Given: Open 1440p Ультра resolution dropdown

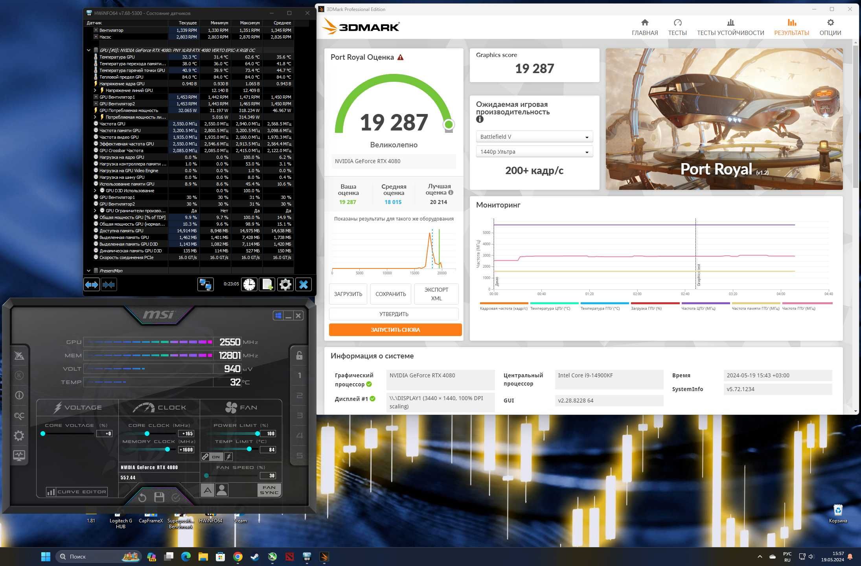Looking at the screenshot, I should pos(534,152).
